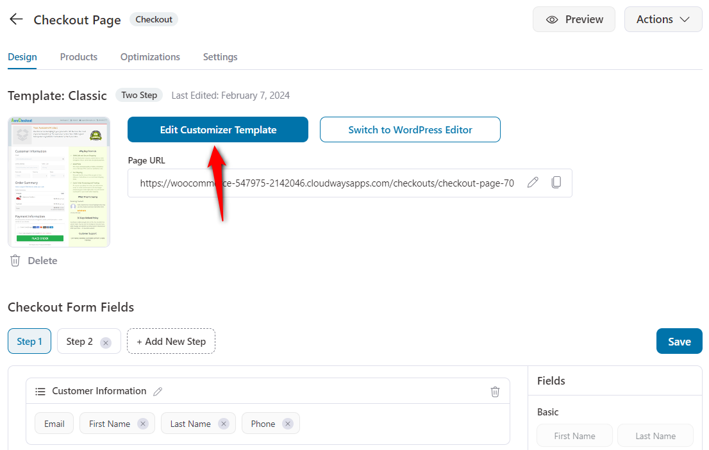Screen dimensions: 709x450
Task: Click Edit Customizer Template
Action: click(x=217, y=129)
